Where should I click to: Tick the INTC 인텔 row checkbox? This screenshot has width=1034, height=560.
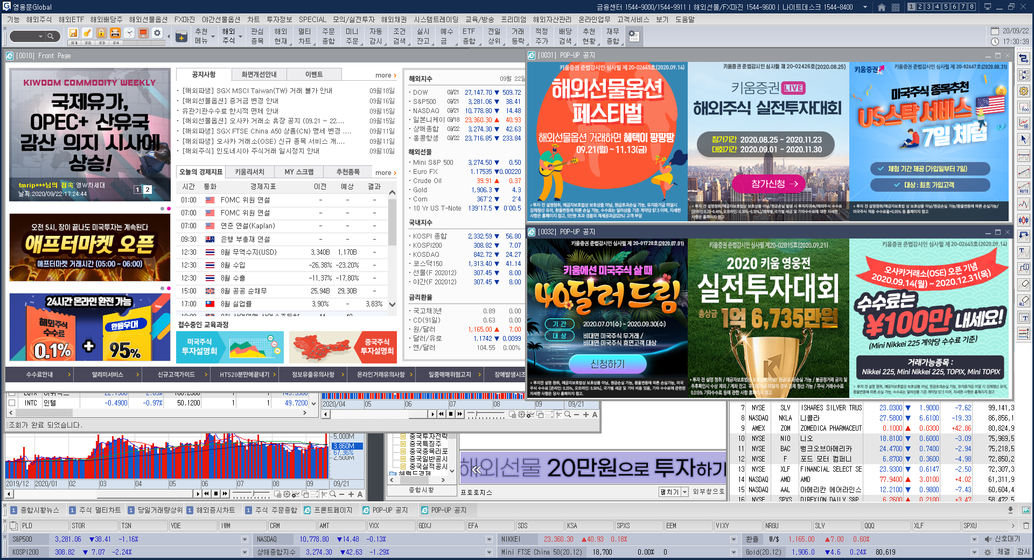point(12,403)
